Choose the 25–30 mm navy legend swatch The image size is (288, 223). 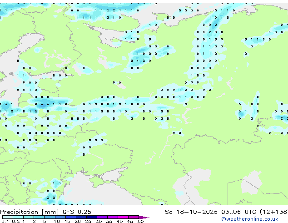(x=92, y=217)
